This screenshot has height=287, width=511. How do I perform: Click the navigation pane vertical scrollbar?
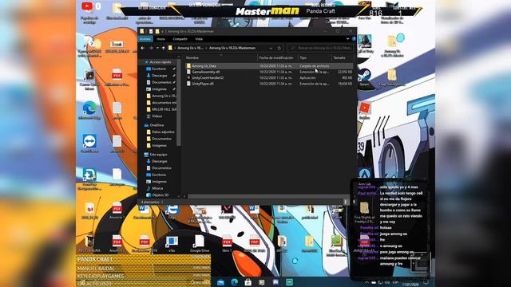pos(179,103)
